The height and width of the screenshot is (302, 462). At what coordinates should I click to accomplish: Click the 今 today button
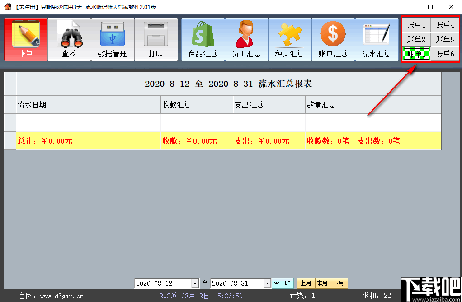point(277,283)
